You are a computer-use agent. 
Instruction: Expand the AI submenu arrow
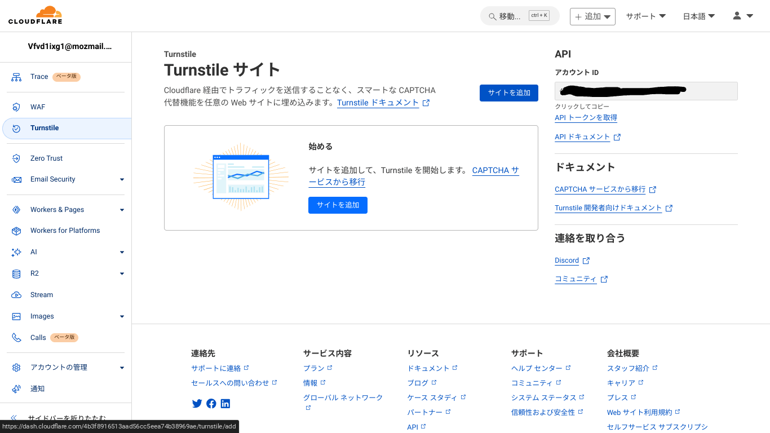point(122,253)
